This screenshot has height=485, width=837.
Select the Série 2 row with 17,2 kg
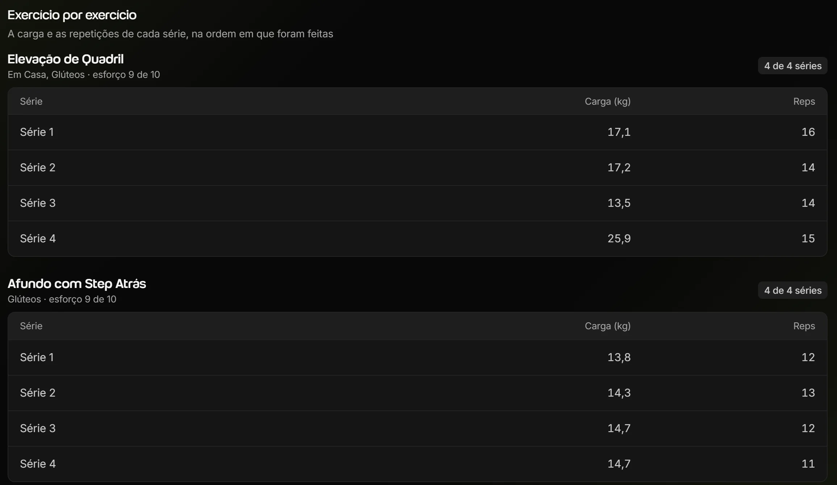tap(417, 168)
